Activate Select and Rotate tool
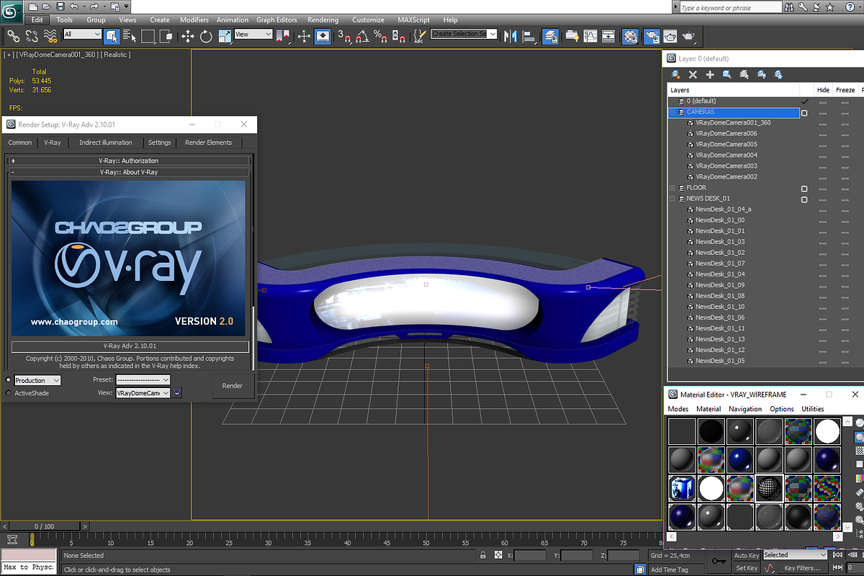Screen dimensions: 864x576 206,35
